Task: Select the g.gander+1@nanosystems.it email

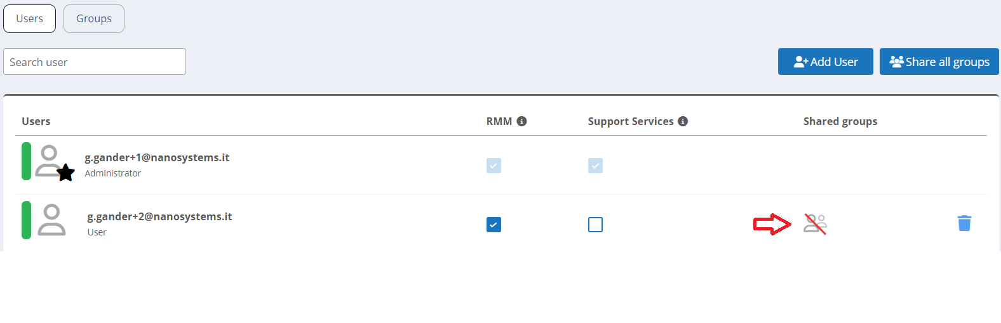Action: click(157, 157)
